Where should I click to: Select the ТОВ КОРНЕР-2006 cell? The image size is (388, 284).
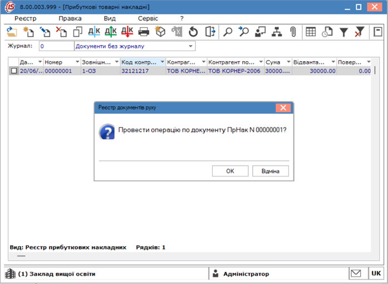[x=235, y=71]
